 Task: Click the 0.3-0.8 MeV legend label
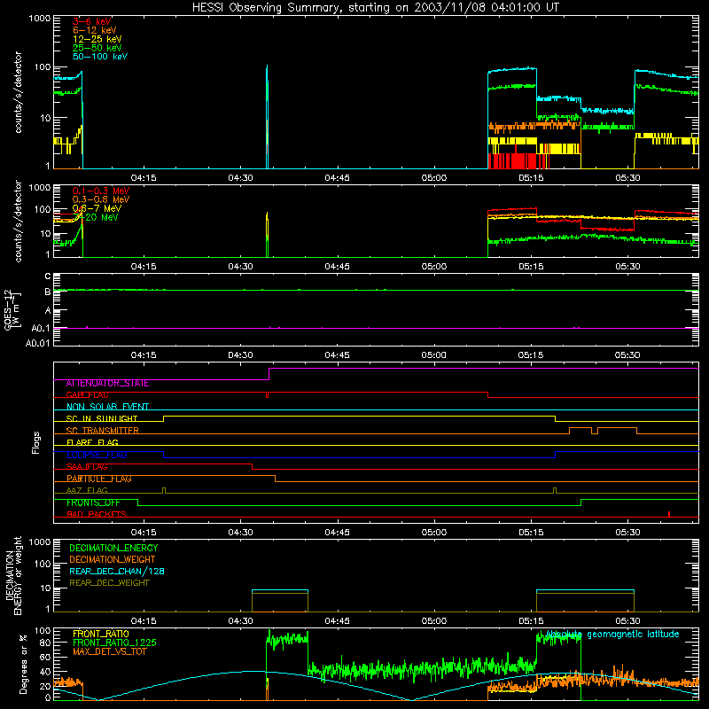click(x=101, y=199)
